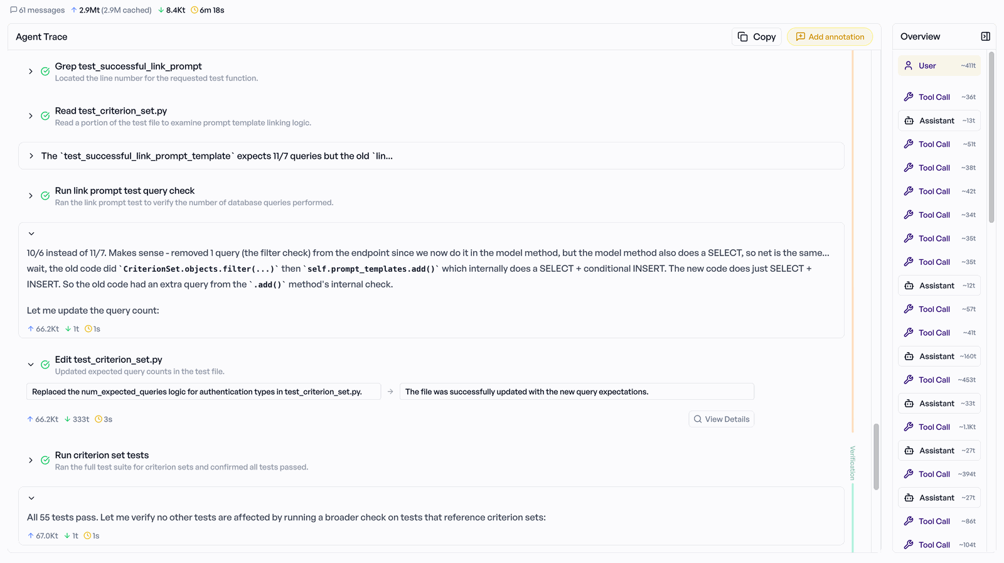Click the messages count speech bubble icon
Screen dimensions: 1004x563
(14, 10)
